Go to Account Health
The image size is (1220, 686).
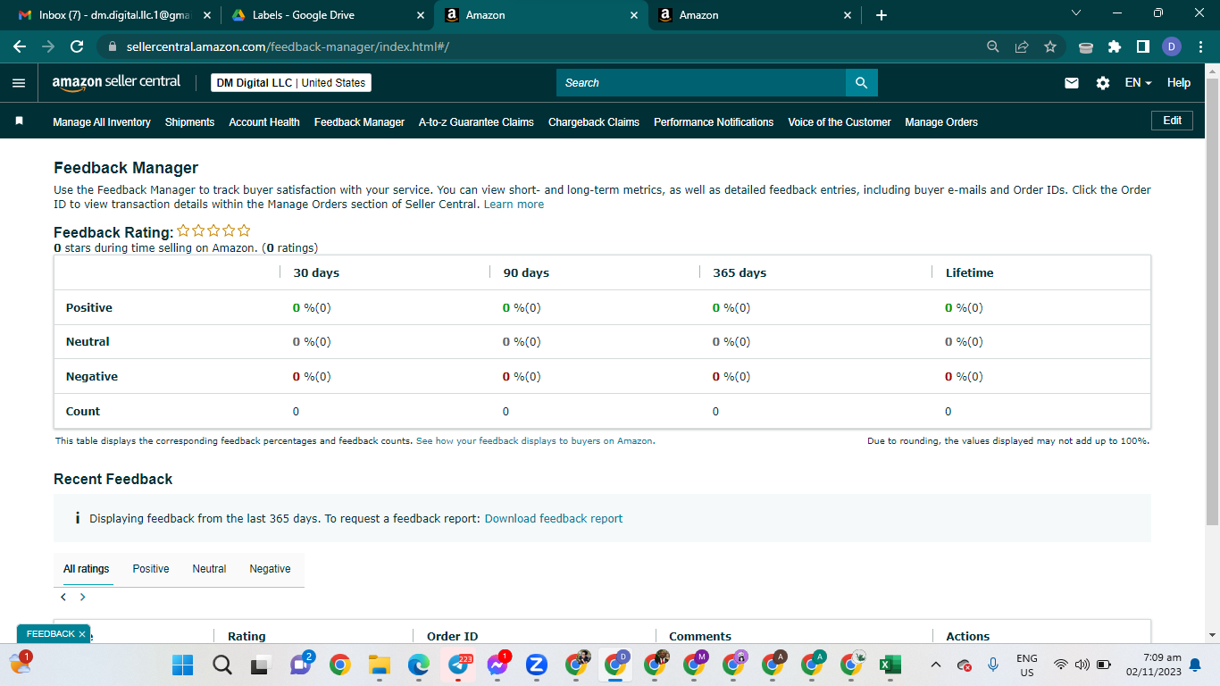[264, 122]
